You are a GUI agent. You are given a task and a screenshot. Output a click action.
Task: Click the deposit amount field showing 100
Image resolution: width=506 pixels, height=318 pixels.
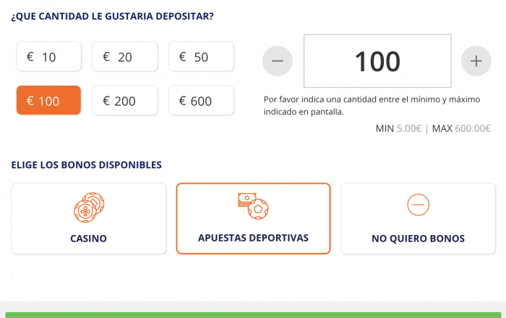point(377,61)
